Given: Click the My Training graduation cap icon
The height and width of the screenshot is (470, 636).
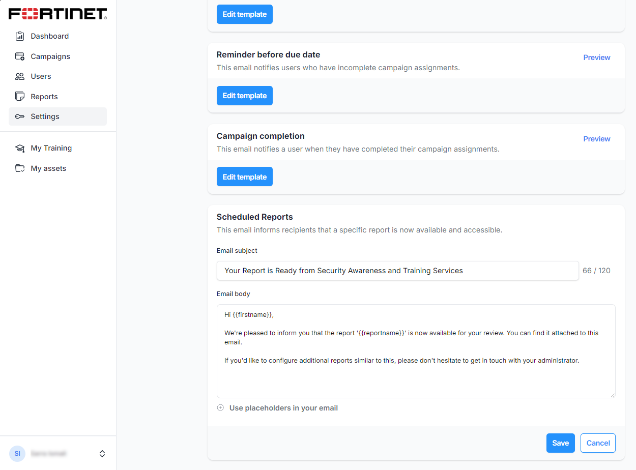Looking at the screenshot, I should [20, 148].
